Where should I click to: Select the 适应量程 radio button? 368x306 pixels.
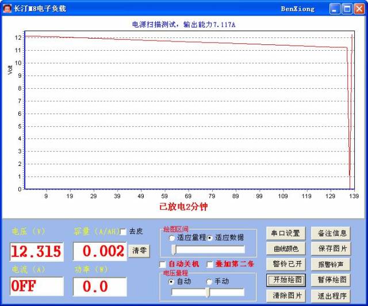click(x=172, y=237)
